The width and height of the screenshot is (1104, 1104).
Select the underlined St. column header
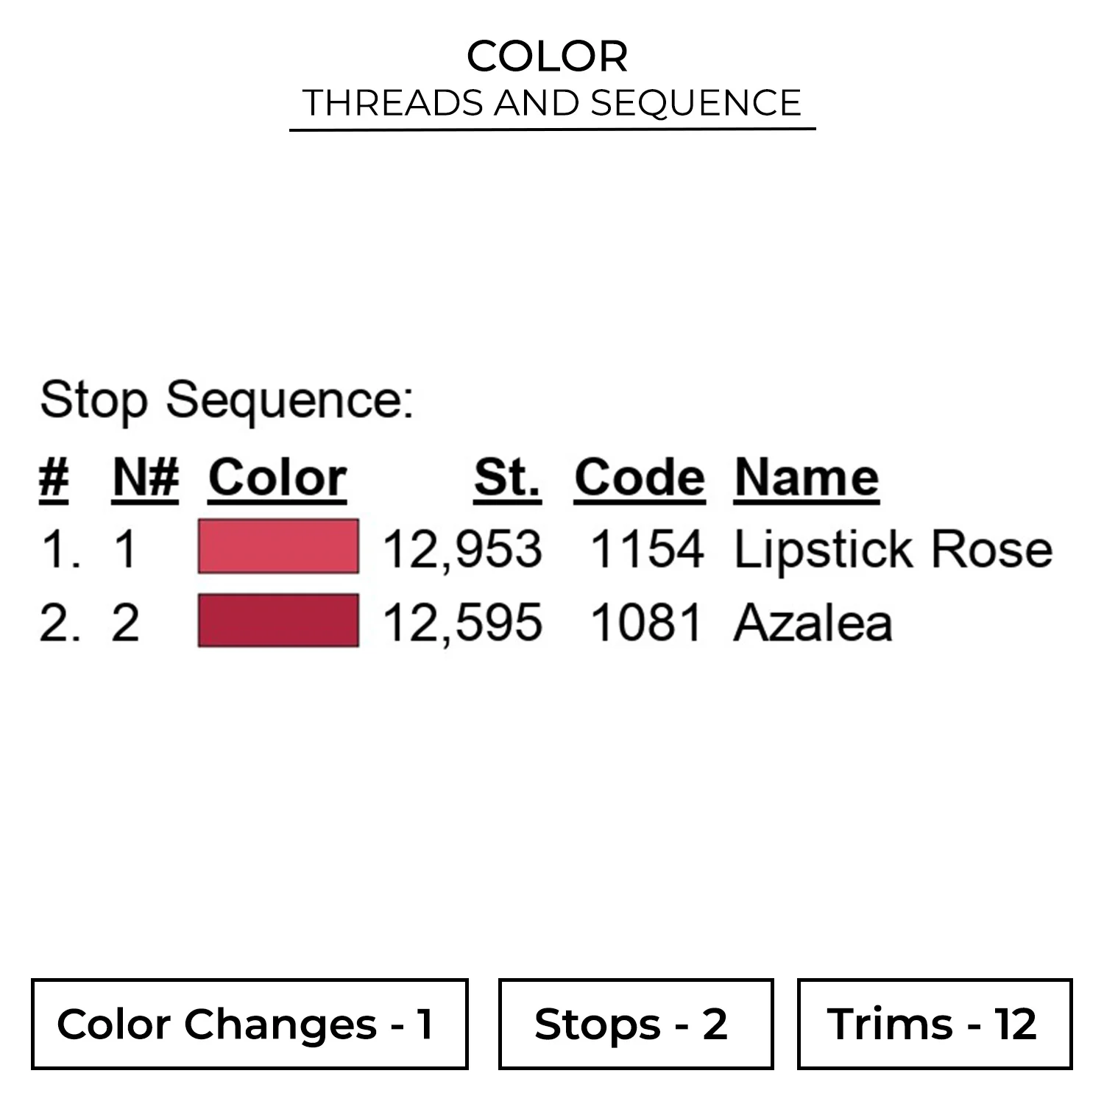pyautogui.click(x=507, y=478)
